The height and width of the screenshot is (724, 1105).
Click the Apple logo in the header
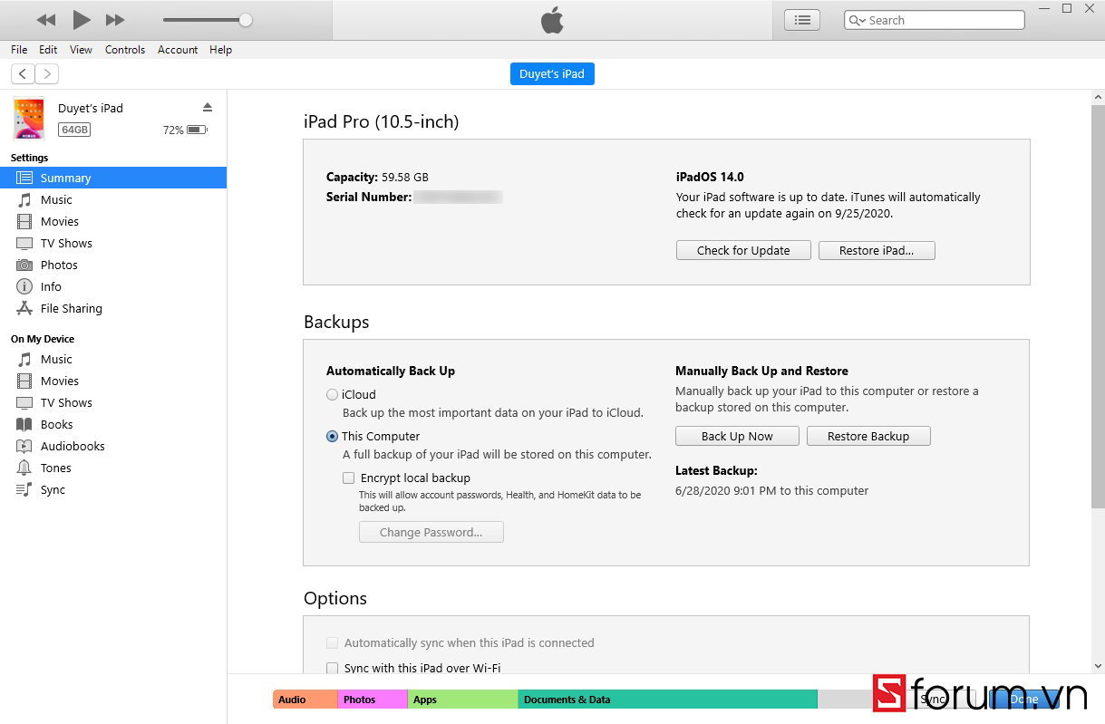(552, 19)
